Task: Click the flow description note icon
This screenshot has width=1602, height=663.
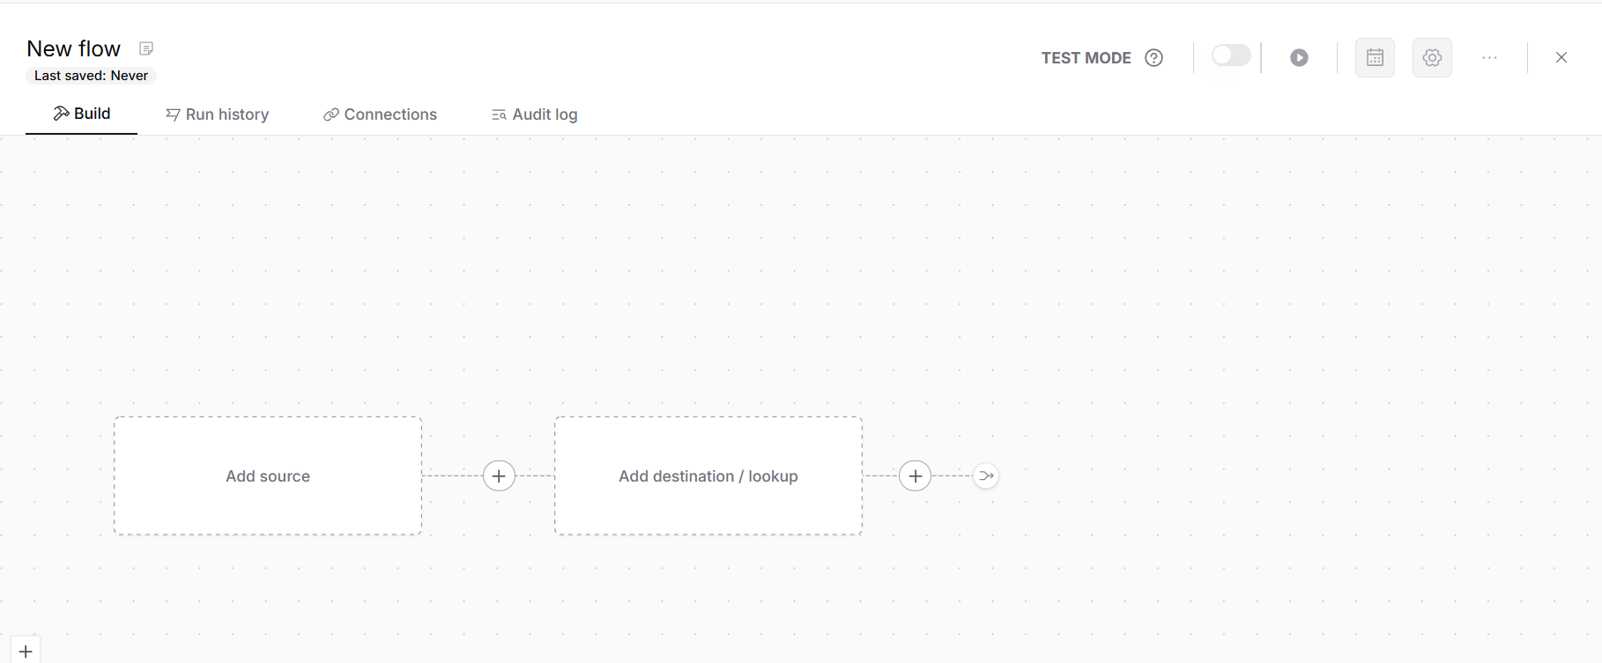Action: coord(146,48)
